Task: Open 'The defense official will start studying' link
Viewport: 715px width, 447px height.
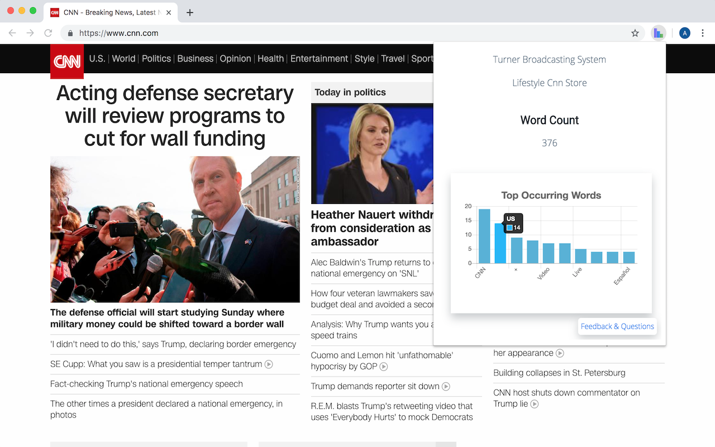Action: [x=168, y=318]
